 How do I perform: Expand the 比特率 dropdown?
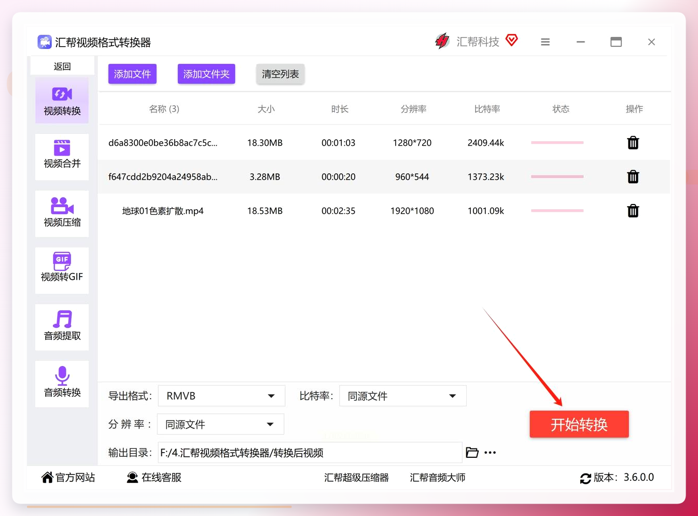[403, 396]
